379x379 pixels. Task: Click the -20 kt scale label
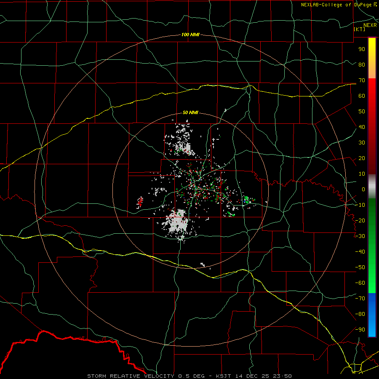tap(360, 221)
